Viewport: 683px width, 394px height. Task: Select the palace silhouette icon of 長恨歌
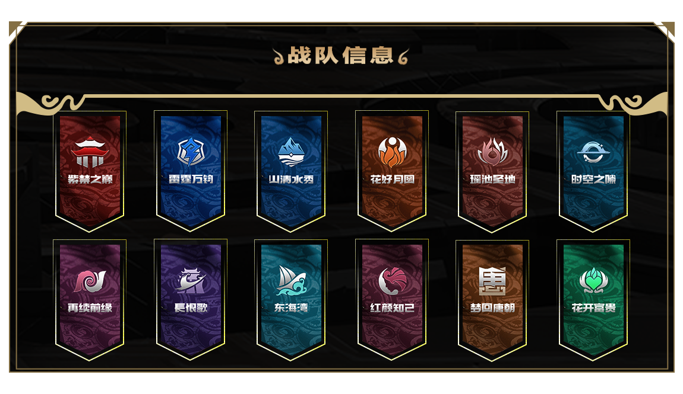pyautogui.click(x=191, y=281)
